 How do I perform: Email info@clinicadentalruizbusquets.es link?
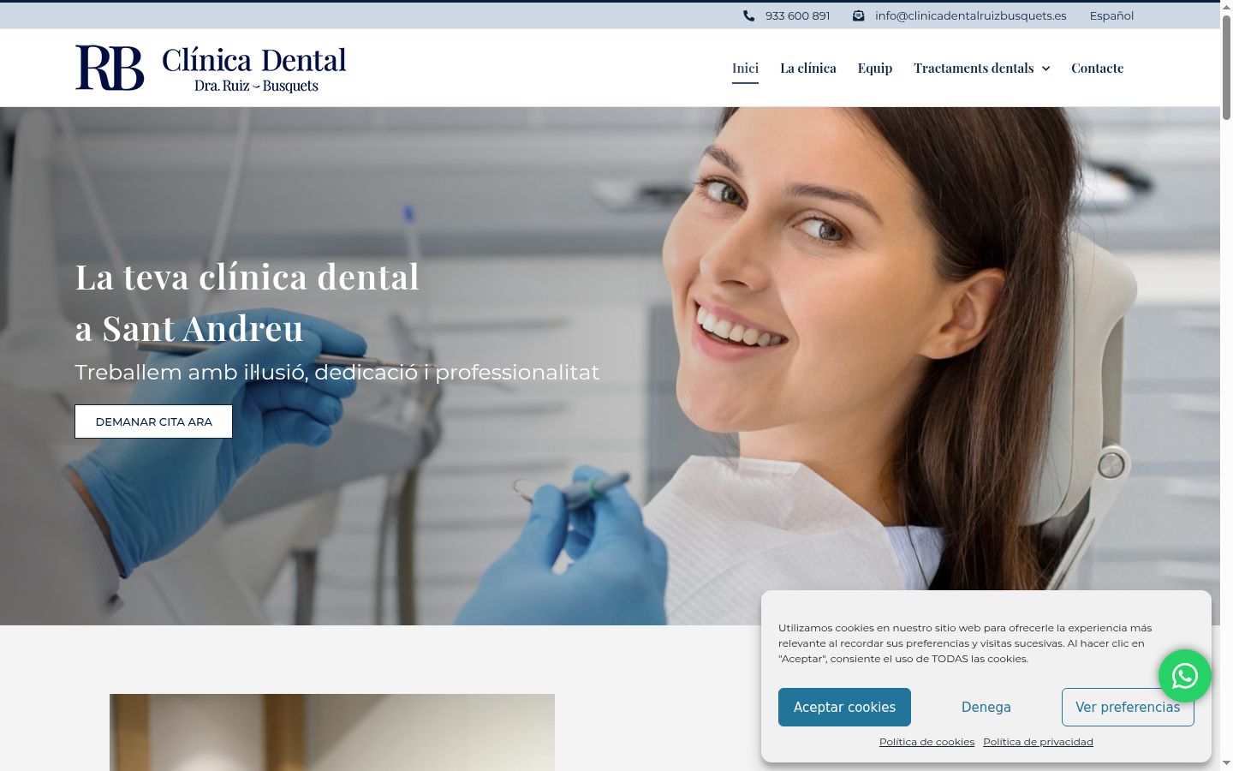[x=971, y=15]
